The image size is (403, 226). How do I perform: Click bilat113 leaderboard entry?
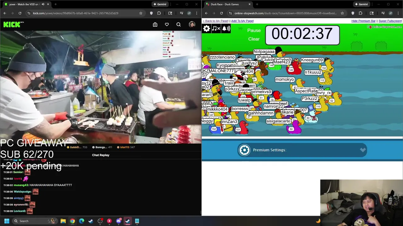pos(126,147)
